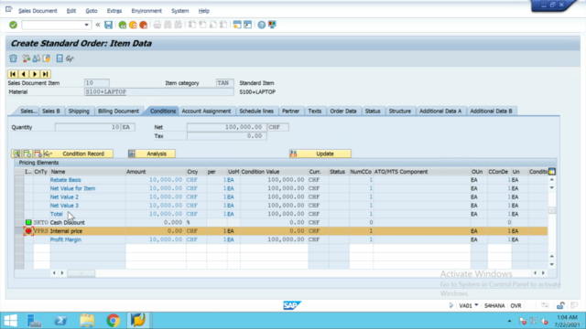Open the Extras menu
Viewport: 586px width, 329px height.
114,11
